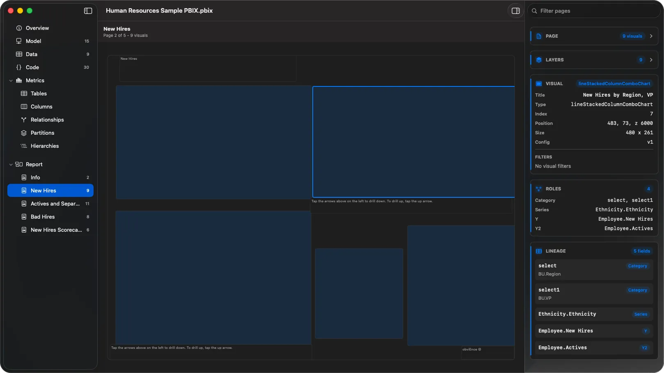Image resolution: width=664 pixels, height=373 pixels.
Task: Click the Model monitor icon
Action: tap(19, 41)
